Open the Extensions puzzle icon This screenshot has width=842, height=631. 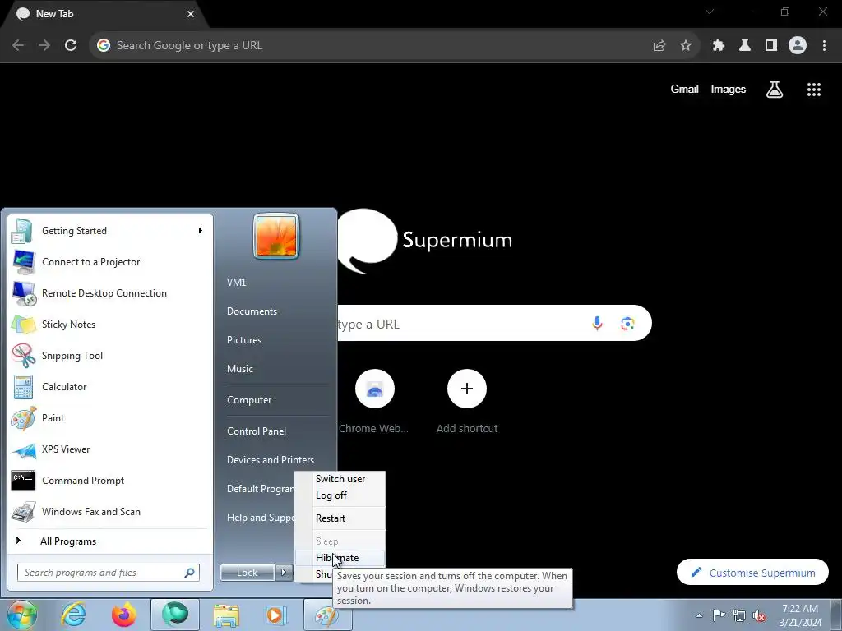[719, 46]
